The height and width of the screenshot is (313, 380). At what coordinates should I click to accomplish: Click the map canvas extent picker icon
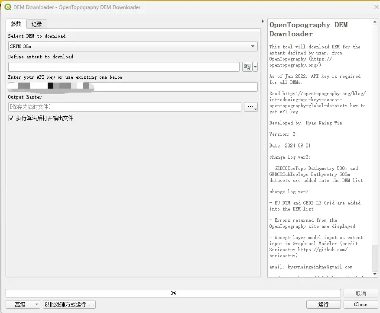[x=247, y=67]
